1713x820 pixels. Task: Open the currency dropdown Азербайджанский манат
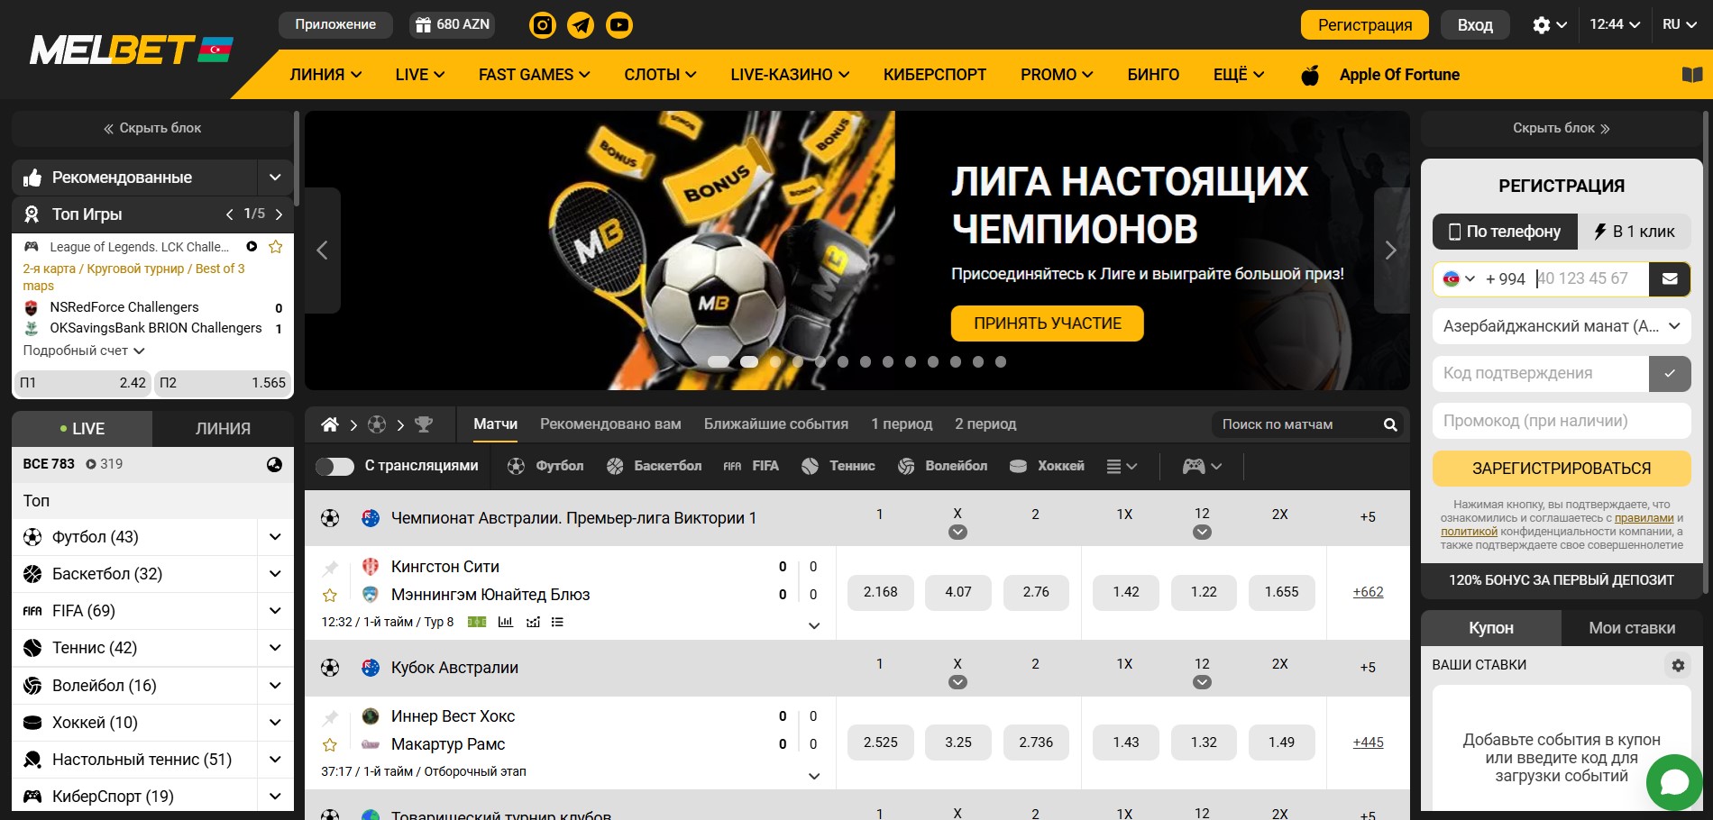[x=1560, y=326]
